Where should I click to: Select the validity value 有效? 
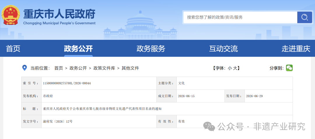[x=181, y=122]
